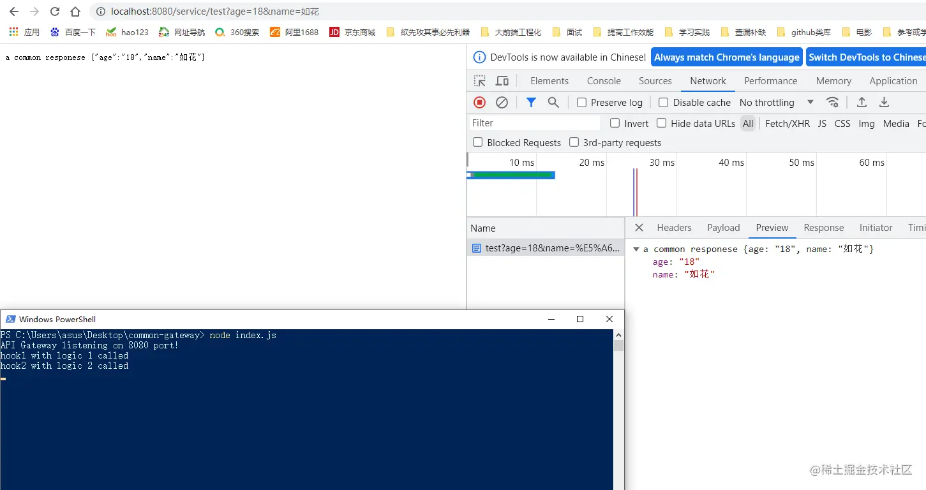Switch to the Elements tab
Viewport: 926px width, 490px height.
point(549,81)
